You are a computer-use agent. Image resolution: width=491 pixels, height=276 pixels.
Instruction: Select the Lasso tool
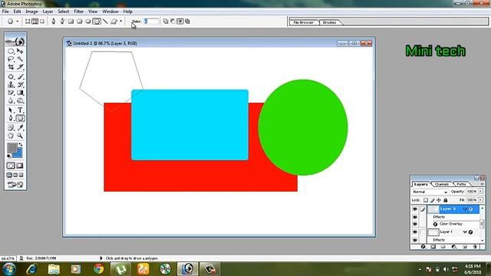(11, 59)
